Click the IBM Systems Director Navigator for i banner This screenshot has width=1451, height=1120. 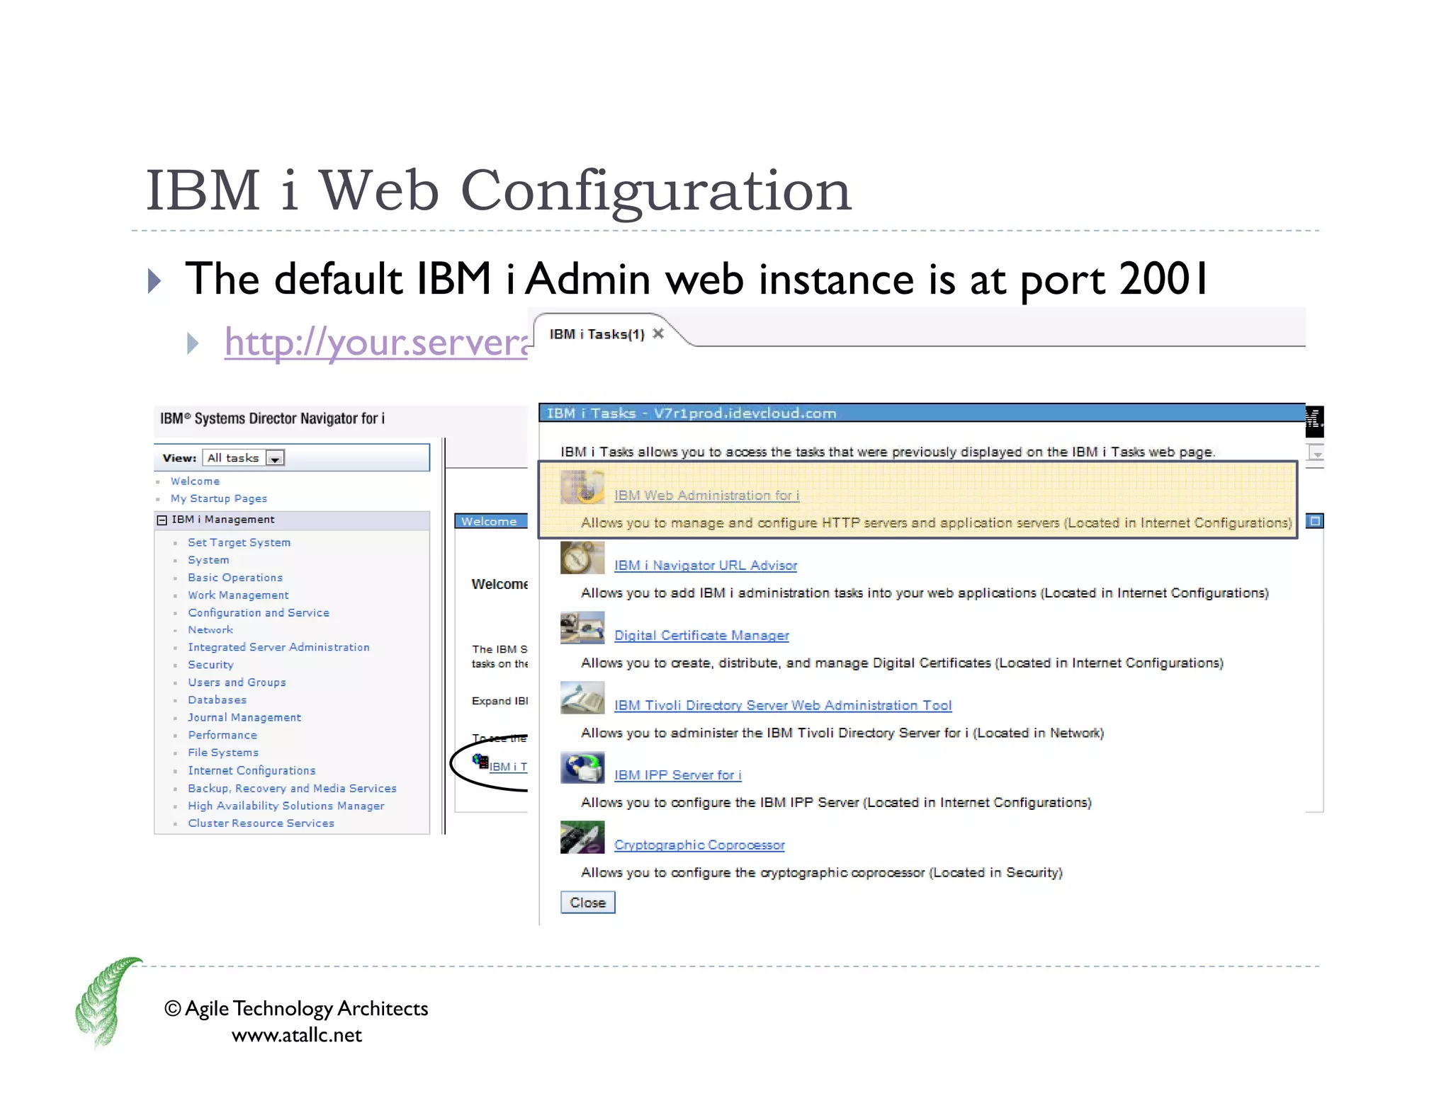(x=272, y=418)
